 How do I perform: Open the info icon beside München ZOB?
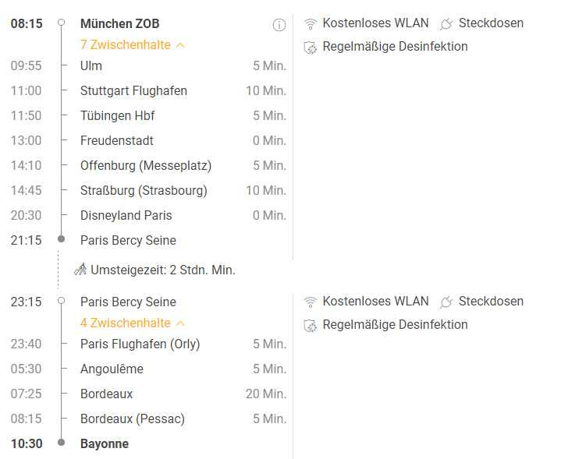[279, 25]
